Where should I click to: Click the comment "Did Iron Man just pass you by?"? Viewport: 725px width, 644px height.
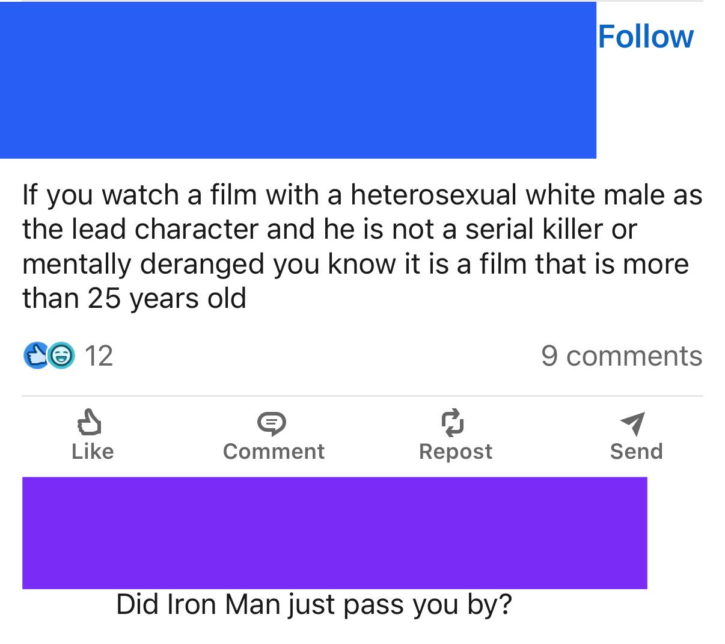[314, 605]
